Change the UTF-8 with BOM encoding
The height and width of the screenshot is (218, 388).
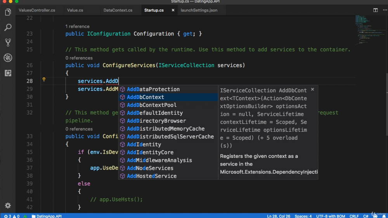[330, 216]
